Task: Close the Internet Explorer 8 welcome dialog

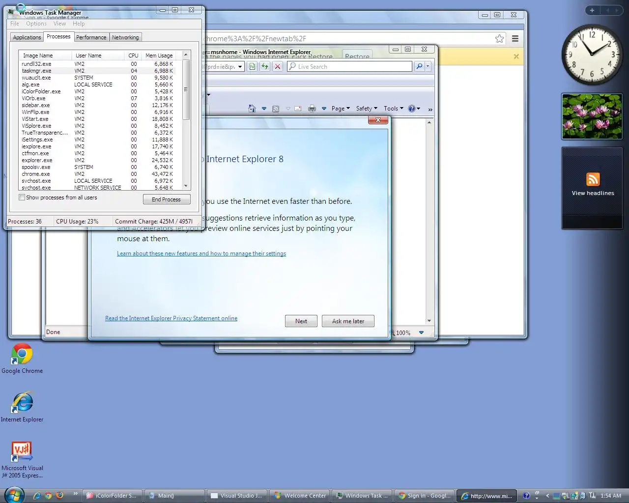Action: coord(378,120)
